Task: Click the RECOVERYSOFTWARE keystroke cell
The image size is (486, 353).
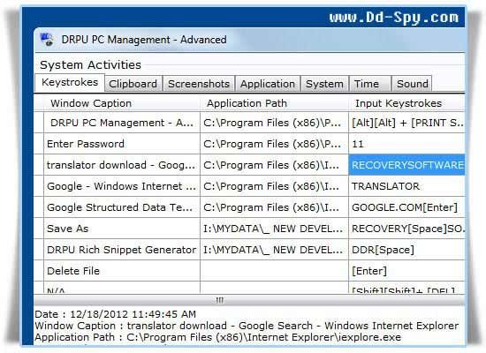Action: point(407,165)
